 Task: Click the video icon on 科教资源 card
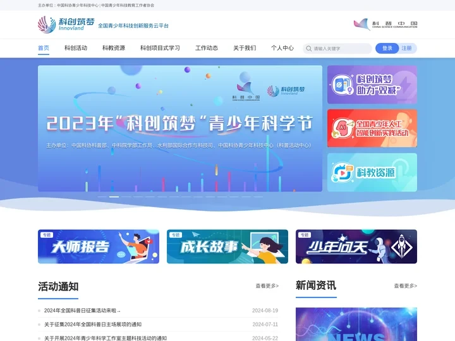click(x=343, y=172)
